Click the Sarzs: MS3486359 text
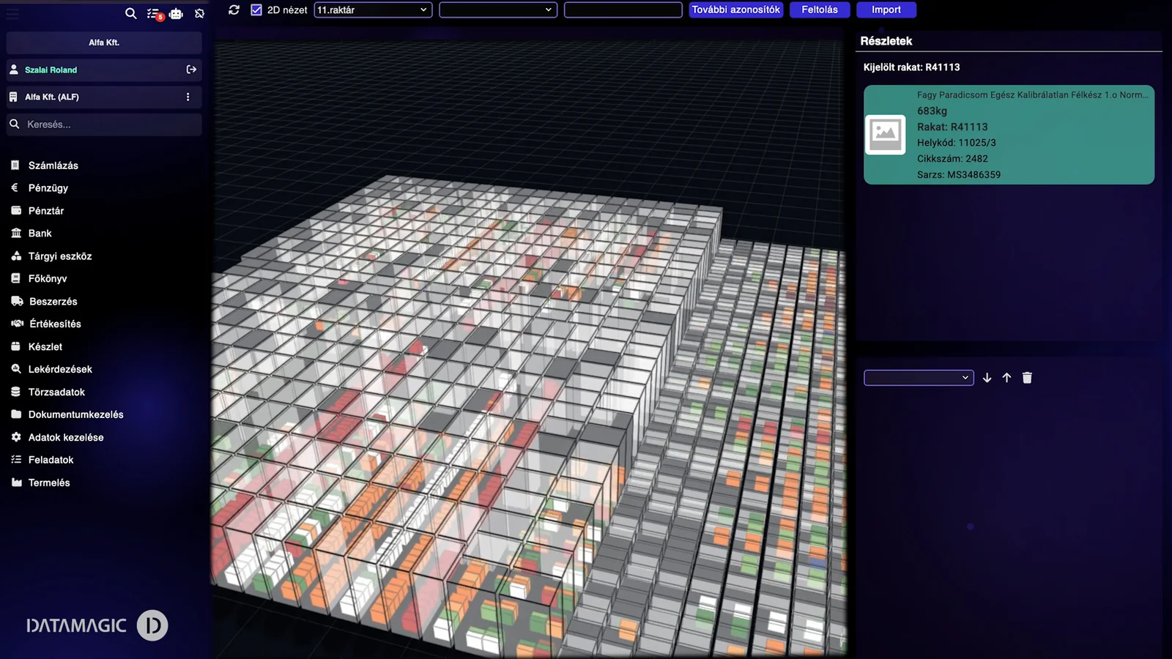 (959, 175)
